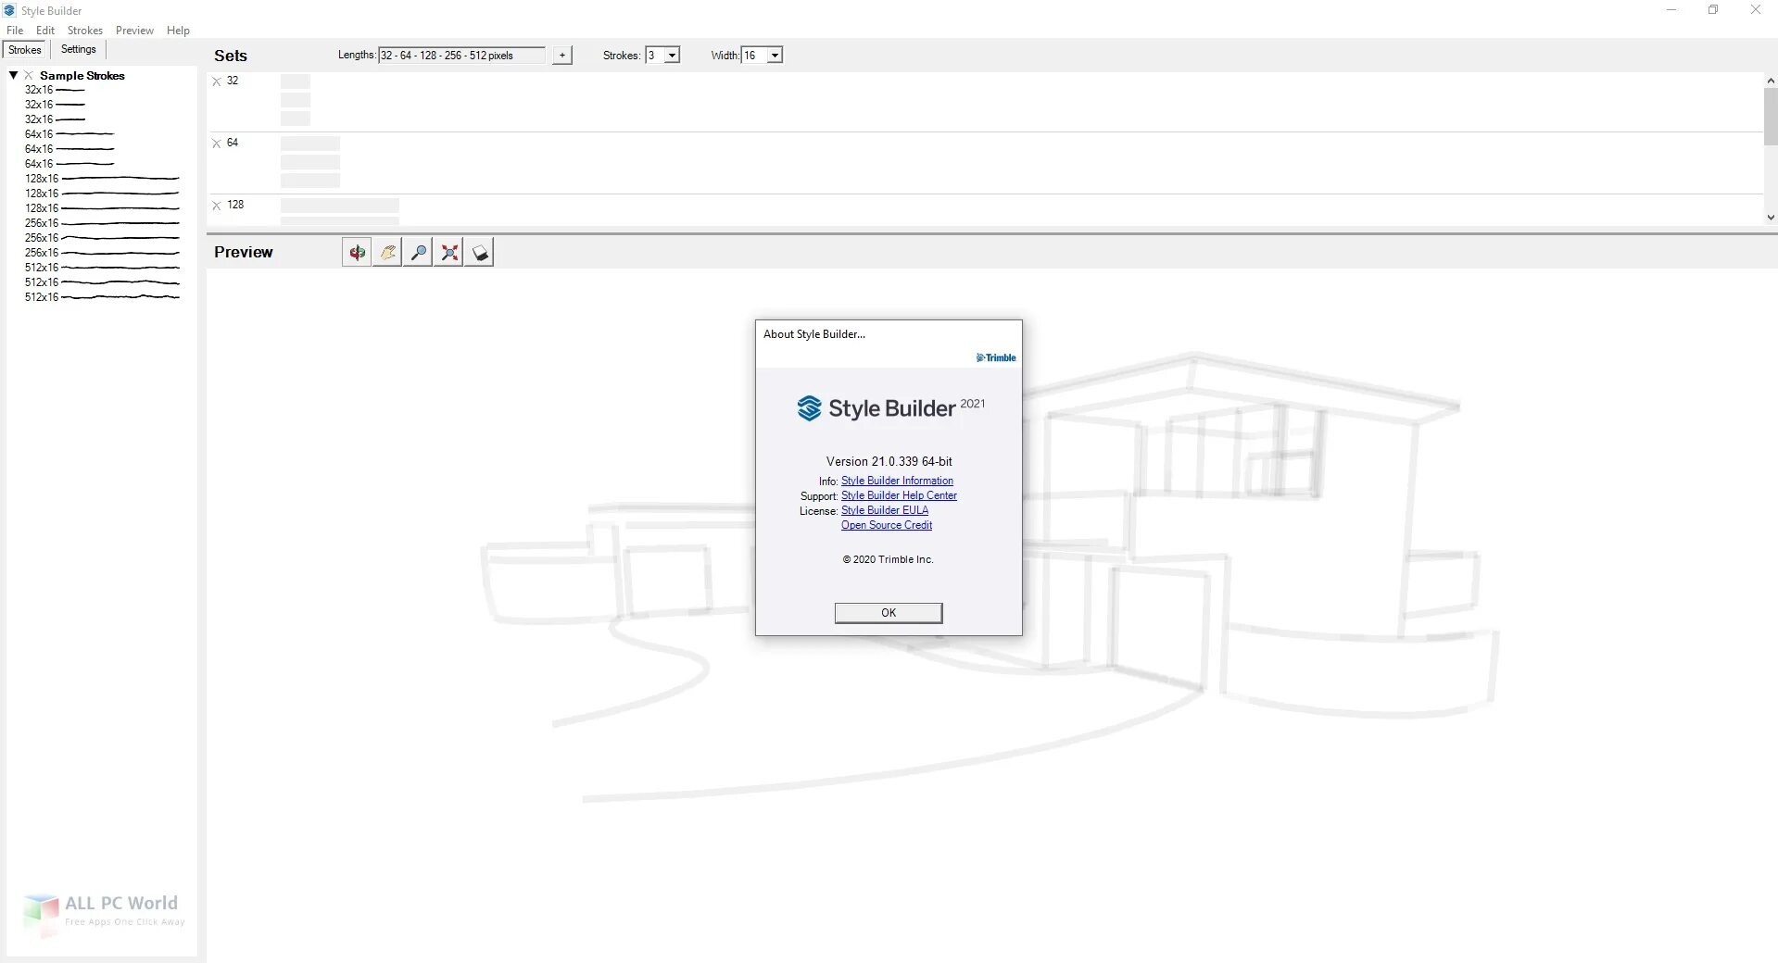Switch to the Settings tab
Screen dimensions: 1778x963
(x=79, y=50)
